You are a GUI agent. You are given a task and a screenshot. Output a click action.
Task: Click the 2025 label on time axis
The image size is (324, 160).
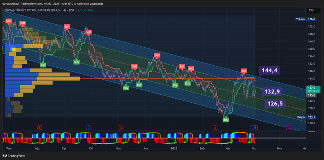(174, 149)
